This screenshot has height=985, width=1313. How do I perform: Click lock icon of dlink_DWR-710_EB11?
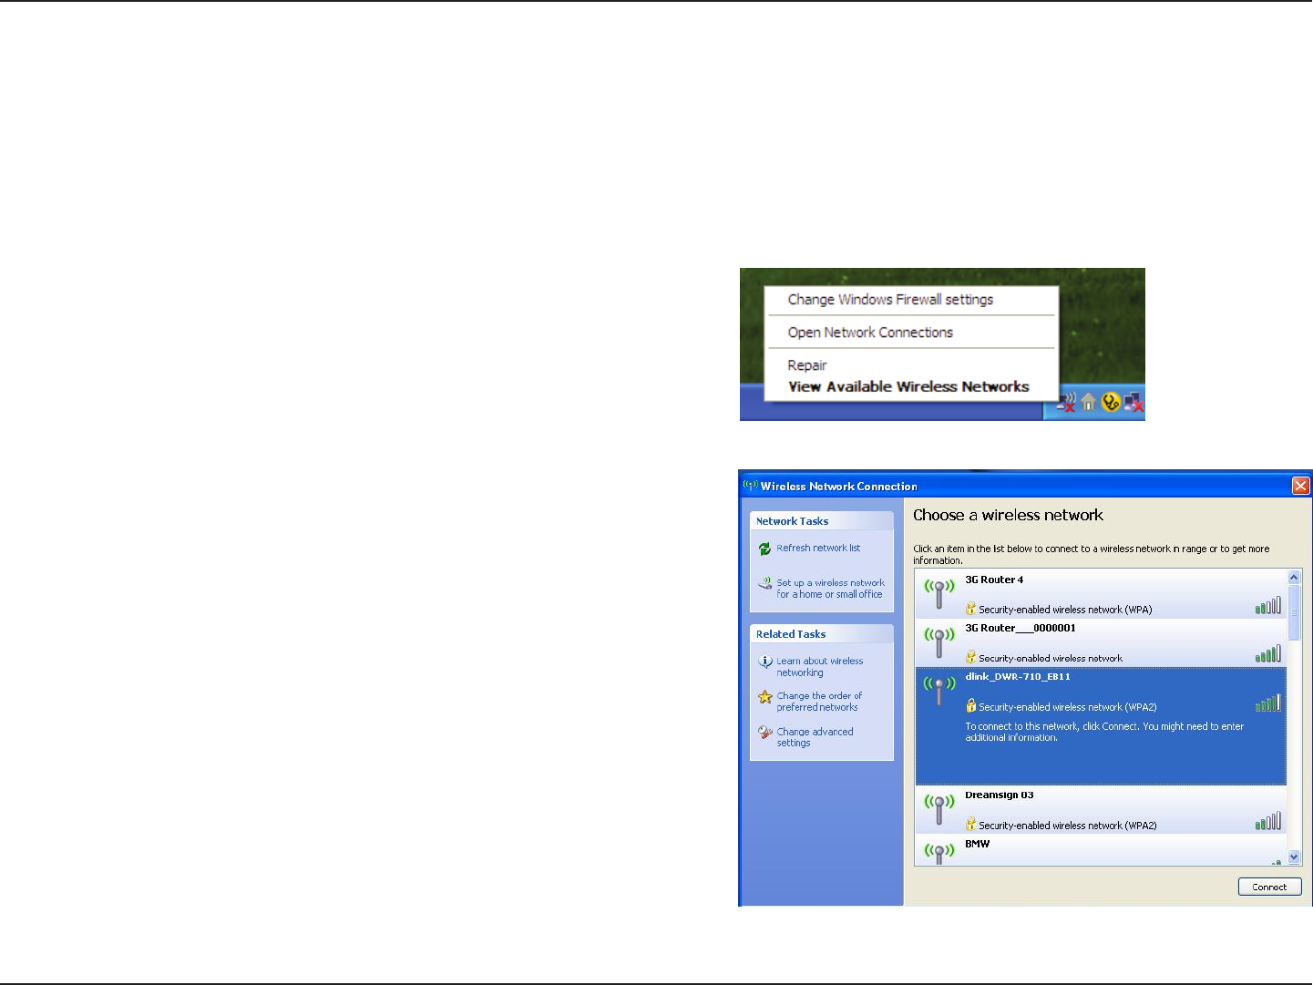(x=970, y=705)
